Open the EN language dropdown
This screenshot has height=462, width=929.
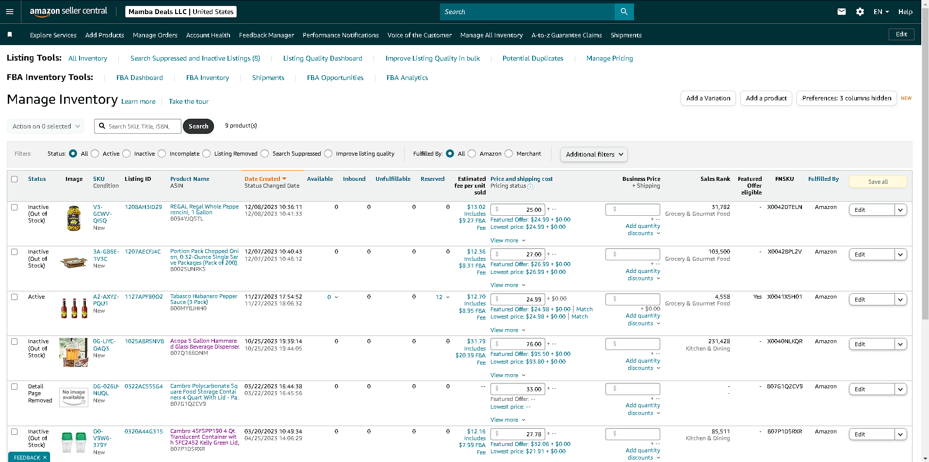[x=881, y=12]
